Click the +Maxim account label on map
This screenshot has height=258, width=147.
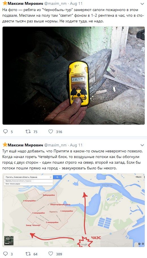pyautogui.click(x=139, y=177)
